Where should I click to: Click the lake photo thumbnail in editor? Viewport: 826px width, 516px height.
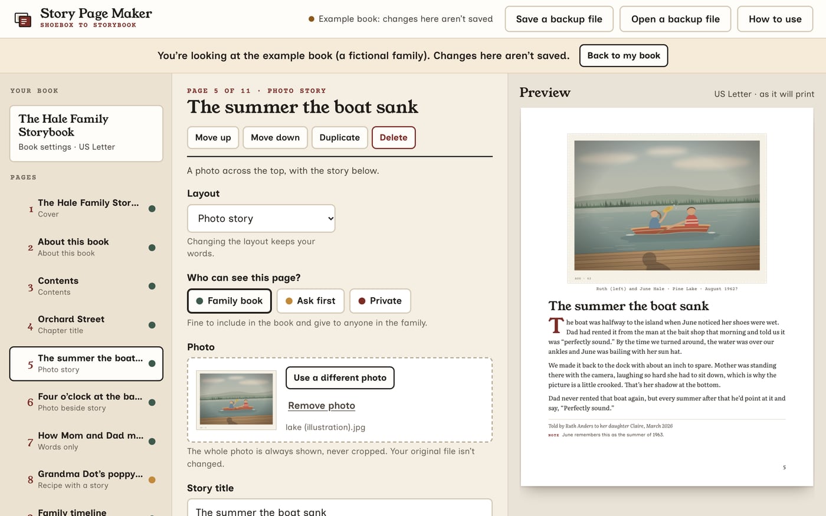tap(236, 400)
